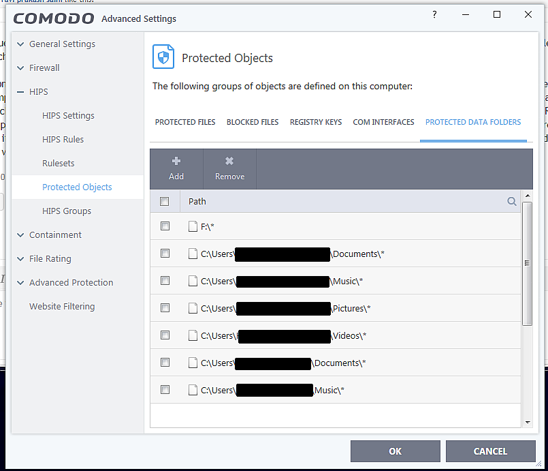This screenshot has height=471, width=548.
Task: Click the scrollbar up arrow
Action: [528, 196]
